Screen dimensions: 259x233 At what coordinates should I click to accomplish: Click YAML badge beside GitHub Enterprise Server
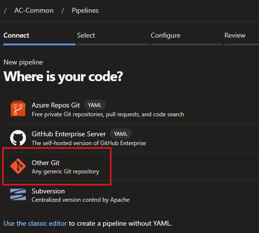[x=120, y=134]
